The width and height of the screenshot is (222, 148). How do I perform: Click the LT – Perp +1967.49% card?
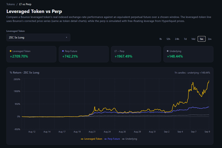pyautogui.click(x=136, y=54)
